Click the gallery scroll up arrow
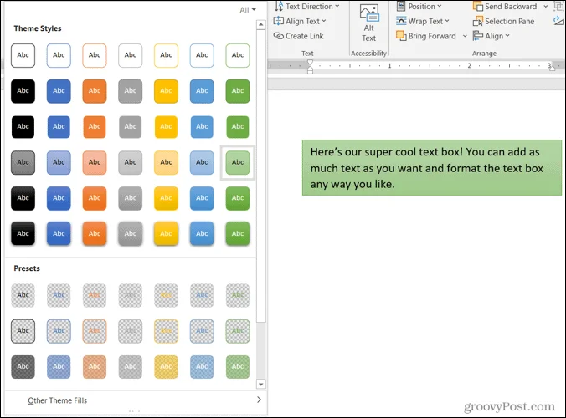The width and height of the screenshot is (566, 418). click(x=261, y=24)
